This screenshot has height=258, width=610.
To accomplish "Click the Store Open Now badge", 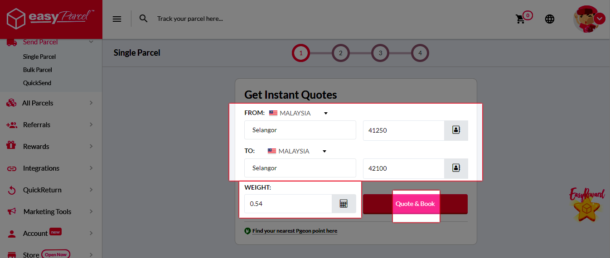I will [56, 254].
